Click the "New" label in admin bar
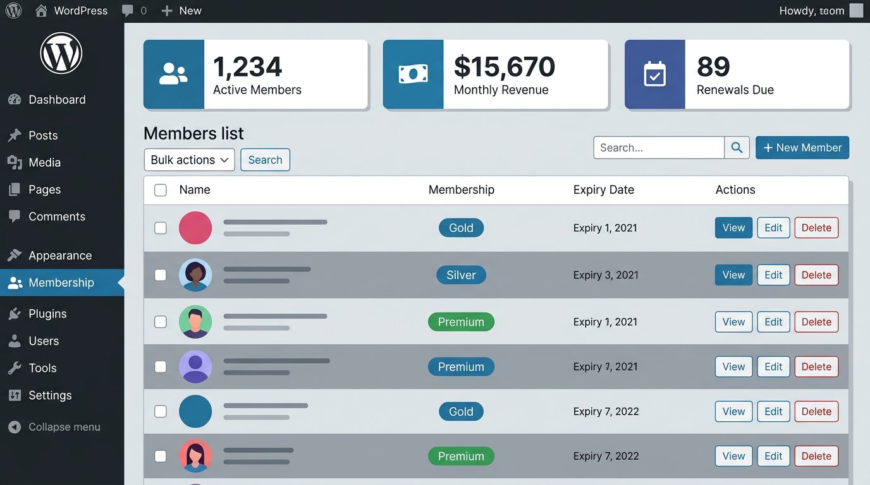870x485 pixels. [190, 11]
